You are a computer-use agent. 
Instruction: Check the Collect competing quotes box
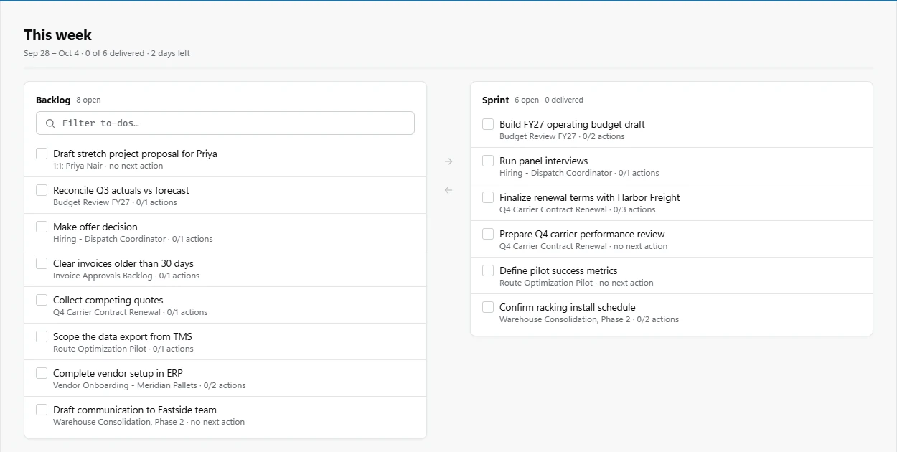(x=42, y=300)
